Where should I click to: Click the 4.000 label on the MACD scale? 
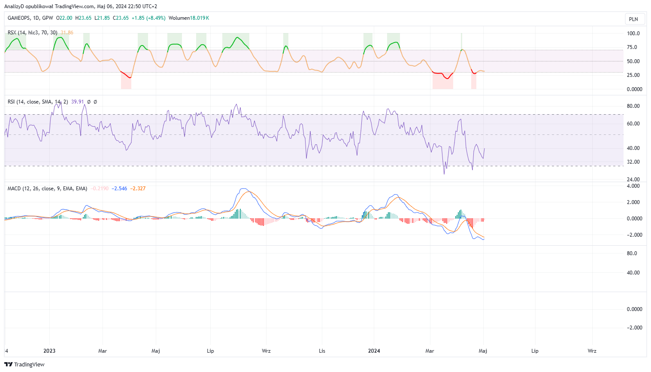633,186
